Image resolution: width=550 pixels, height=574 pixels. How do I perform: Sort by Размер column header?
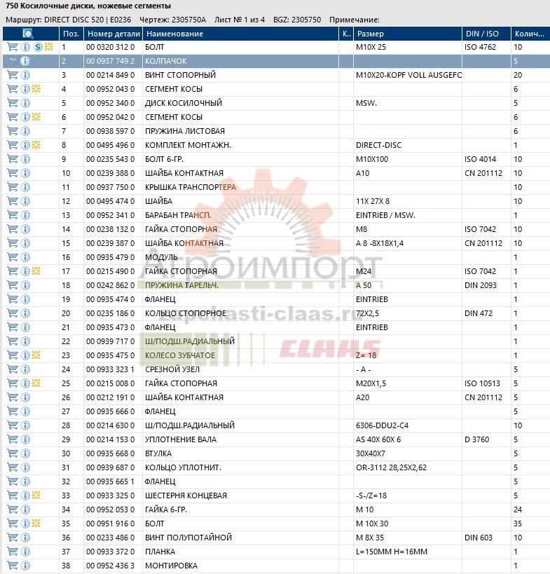pos(408,34)
